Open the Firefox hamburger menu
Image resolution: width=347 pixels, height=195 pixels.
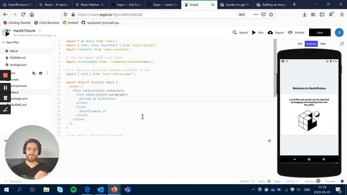(x=342, y=15)
